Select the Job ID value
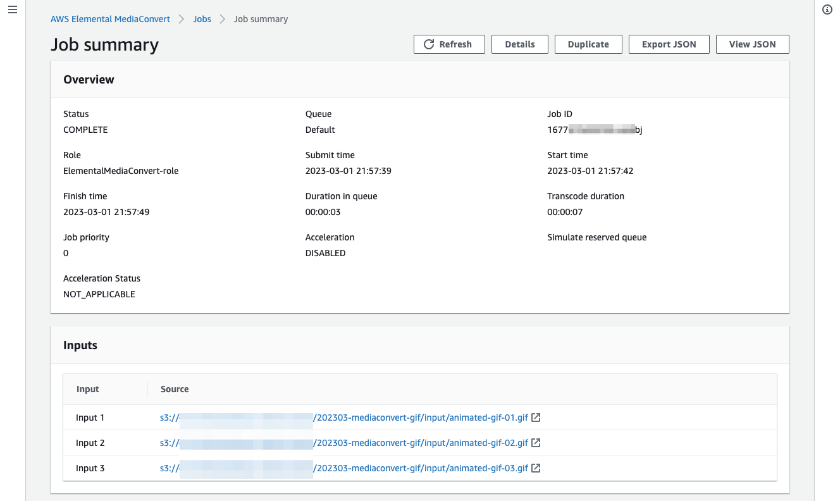840x501 pixels. (595, 130)
